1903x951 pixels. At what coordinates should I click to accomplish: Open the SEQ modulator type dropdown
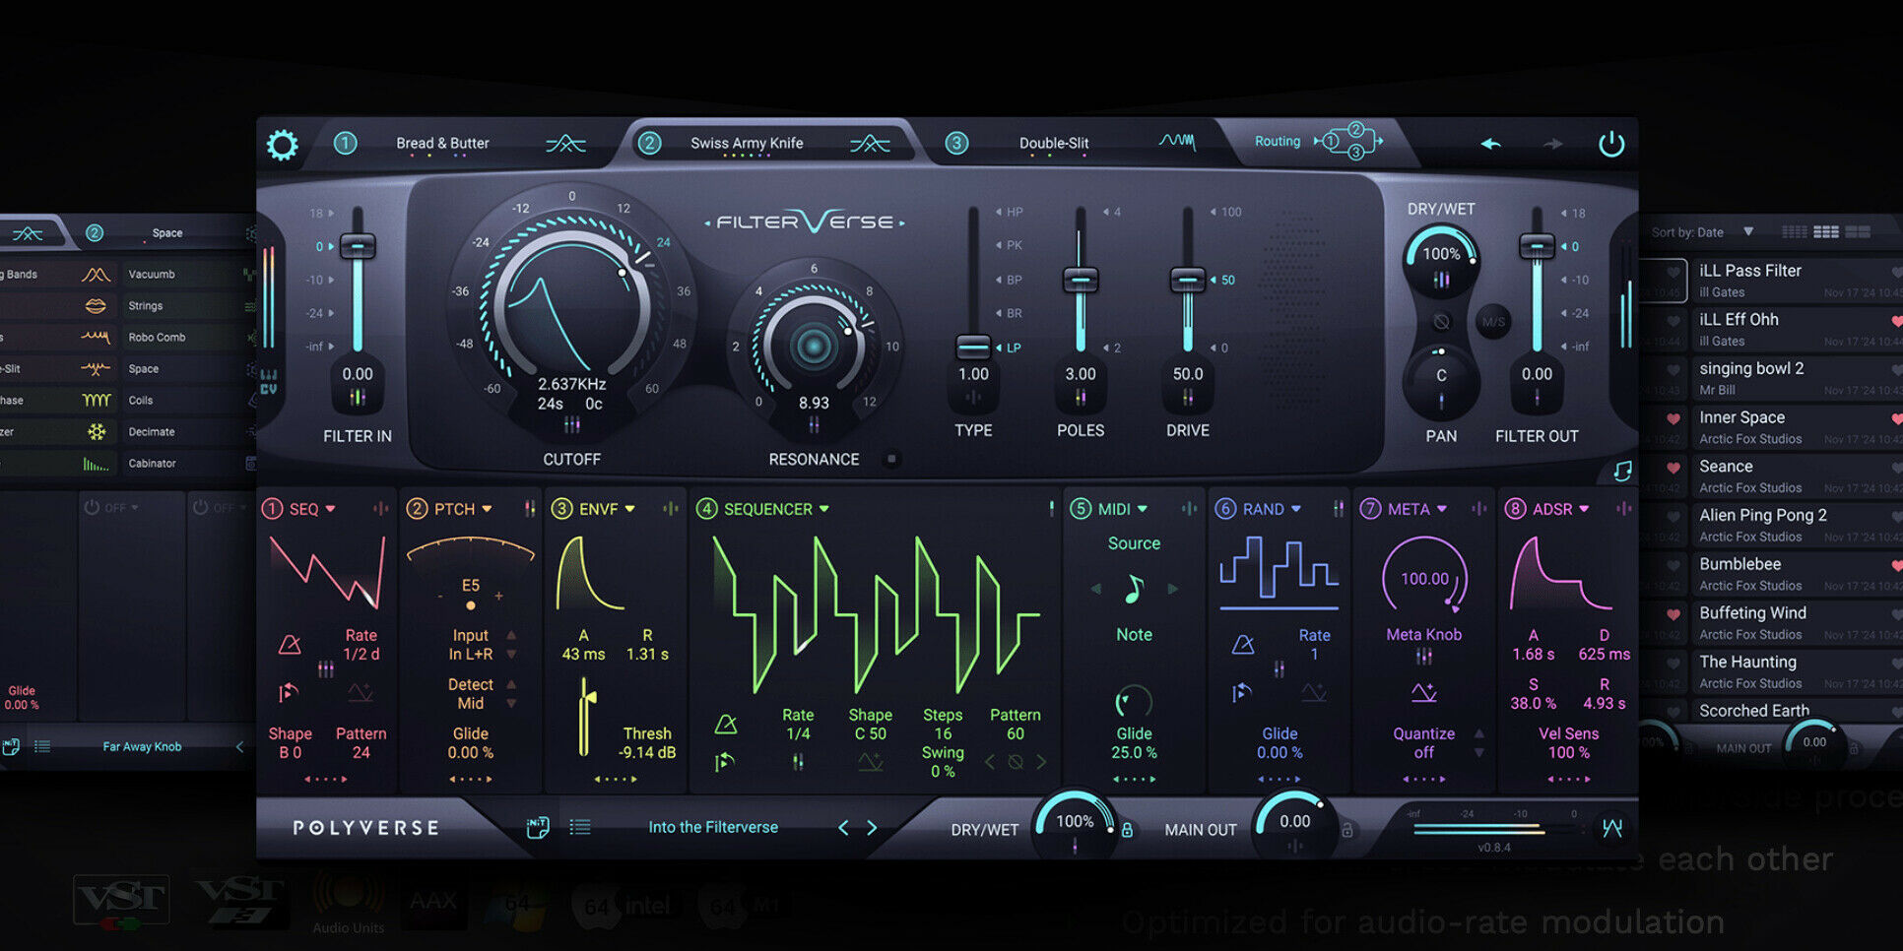click(330, 509)
